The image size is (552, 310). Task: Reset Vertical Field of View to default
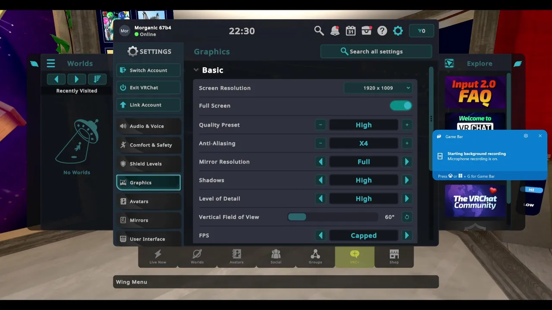[407, 217]
